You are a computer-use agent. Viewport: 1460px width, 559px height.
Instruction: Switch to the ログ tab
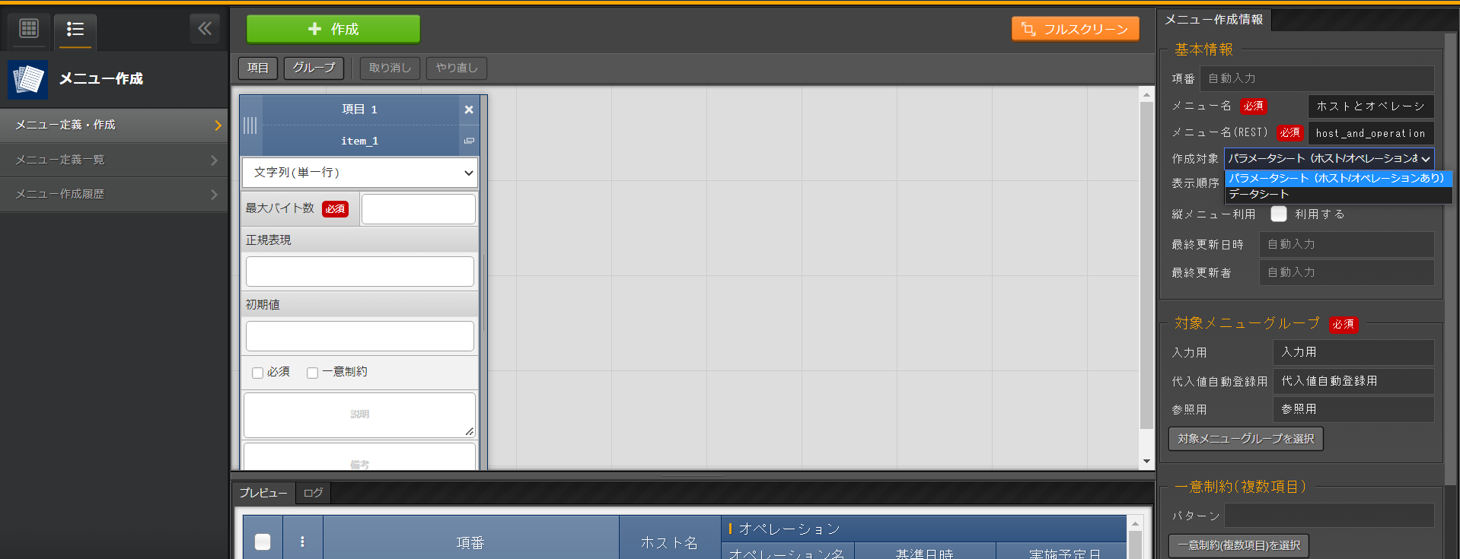(313, 493)
